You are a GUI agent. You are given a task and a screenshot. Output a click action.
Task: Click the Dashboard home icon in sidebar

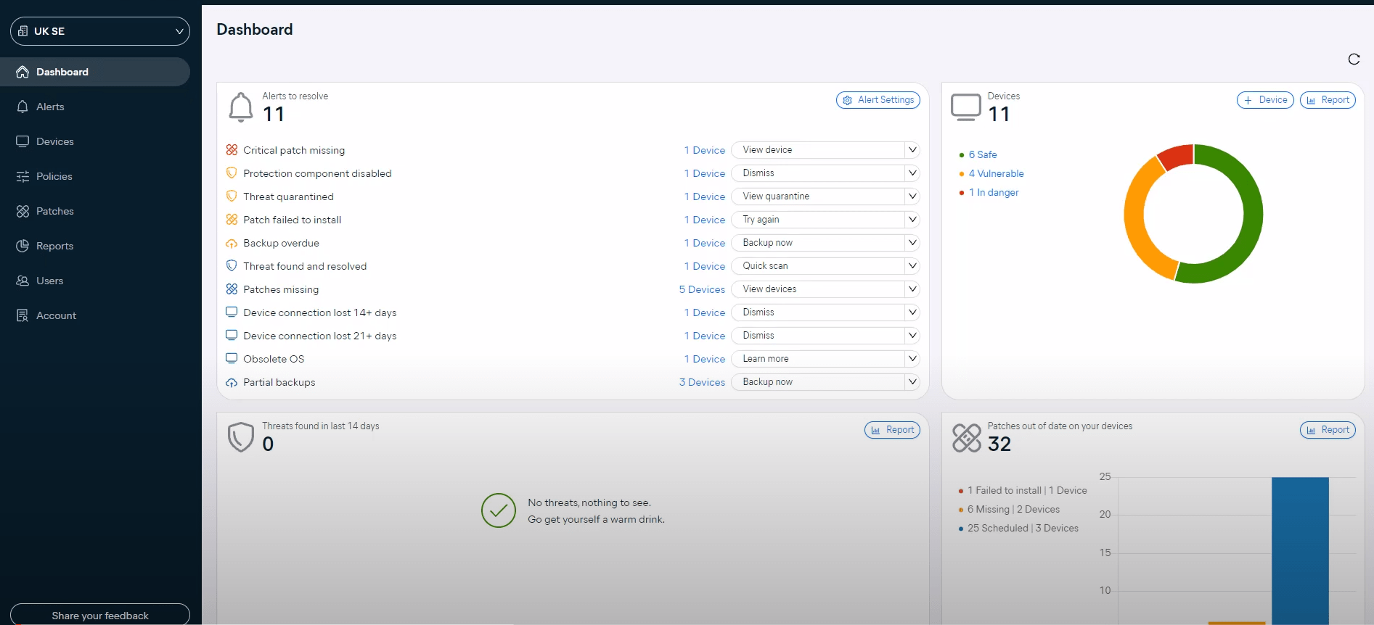click(x=23, y=72)
